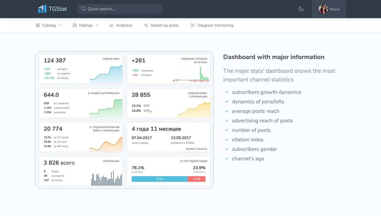Open Maria's profile avatar
Viewport: 381px width, 216px height.
click(323, 9)
